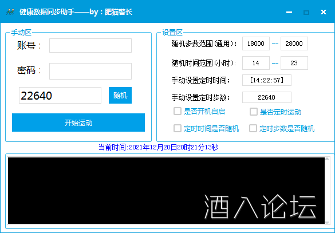Focus the 密码 input field
The width and height of the screenshot is (335, 233).
(x=90, y=71)
